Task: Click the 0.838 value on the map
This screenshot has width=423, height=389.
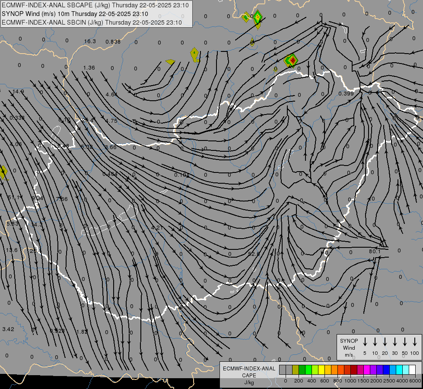Action: [x=113, y=41]
